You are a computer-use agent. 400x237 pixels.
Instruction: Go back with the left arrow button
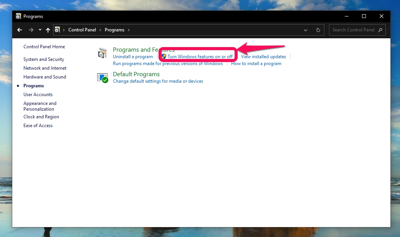[x=20, y=30]
